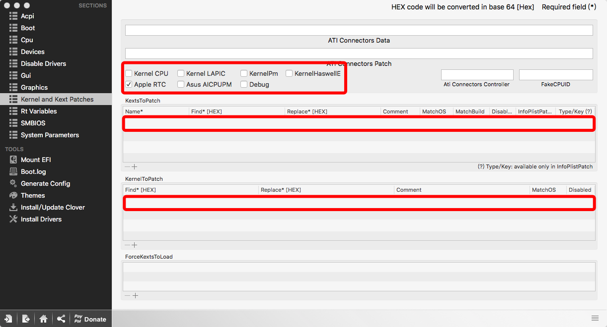Click the Boot.log document icon
Image resolution: width=607 pixels, height=327 pixels.
pyautogui.click(x=13, y=171)
